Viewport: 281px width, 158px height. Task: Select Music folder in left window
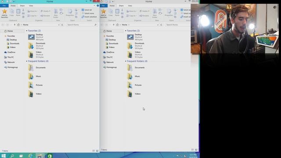(35, 76)
